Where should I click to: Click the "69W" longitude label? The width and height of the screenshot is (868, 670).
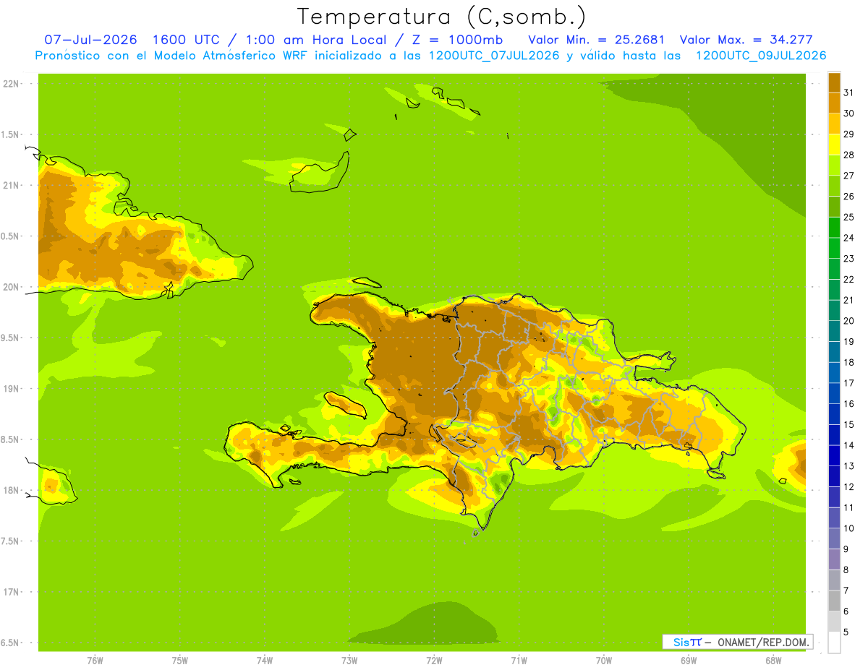[x=688, y=661]
